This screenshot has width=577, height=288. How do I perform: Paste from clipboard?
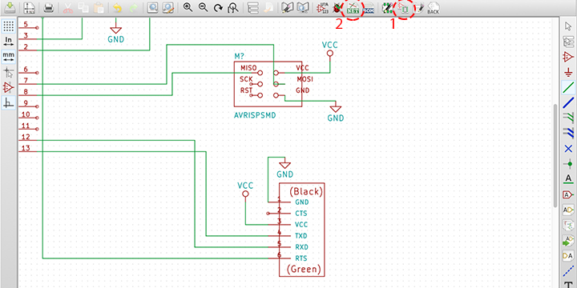[x=99, y=7]
